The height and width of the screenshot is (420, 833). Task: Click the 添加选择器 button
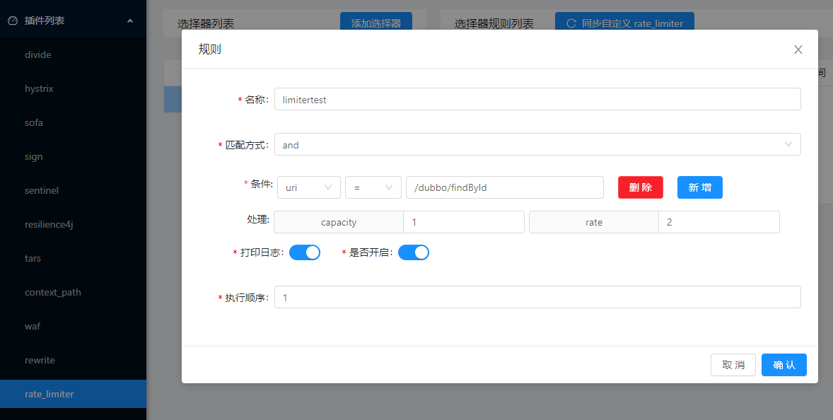(375, 23)
